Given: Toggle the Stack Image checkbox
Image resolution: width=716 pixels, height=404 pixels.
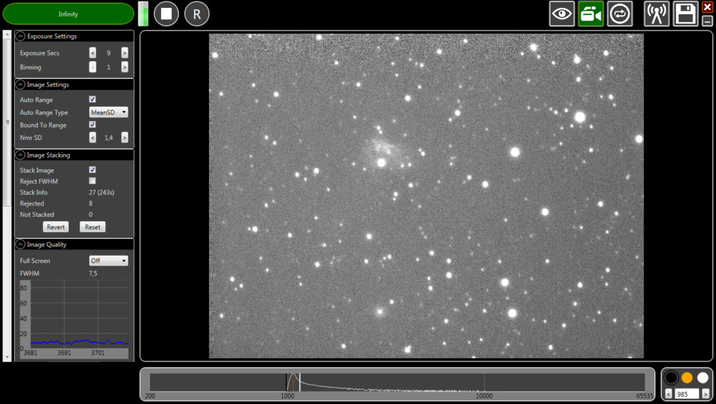Looking at the screenshot, I should [x=92, y=170].
